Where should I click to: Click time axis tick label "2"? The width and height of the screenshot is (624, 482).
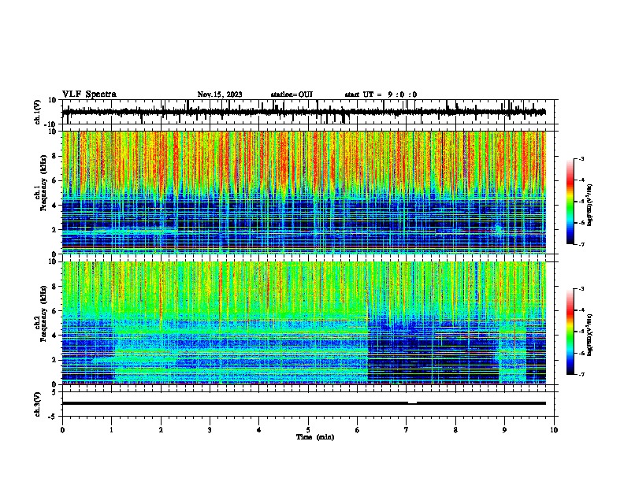tap(161, 430)
